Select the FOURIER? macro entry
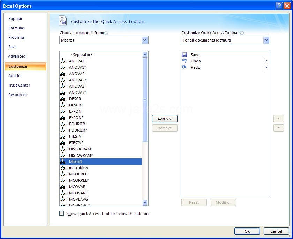Screen dimensions: 293x239 (101, 130)
